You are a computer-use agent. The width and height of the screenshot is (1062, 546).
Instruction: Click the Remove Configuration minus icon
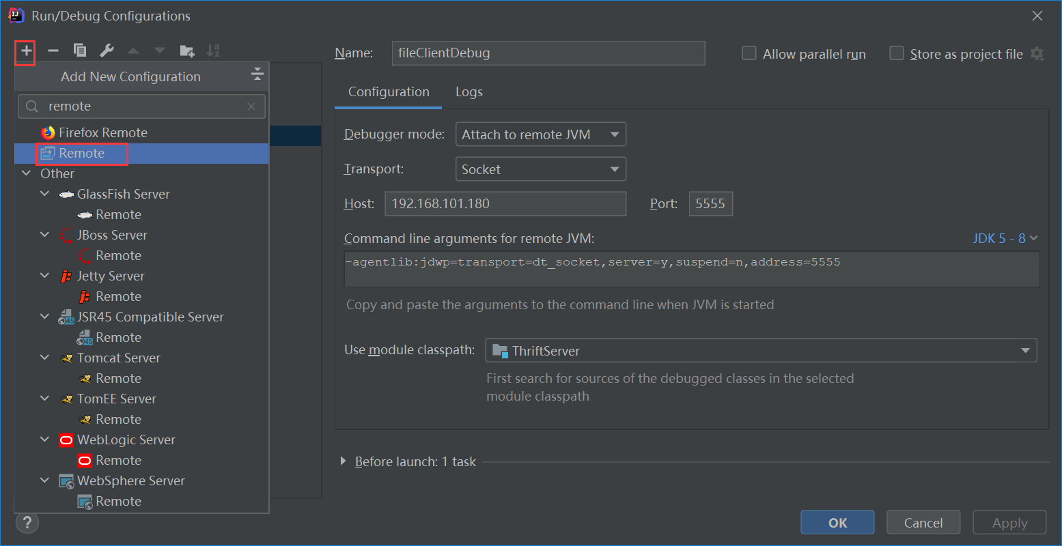point(53,51)
